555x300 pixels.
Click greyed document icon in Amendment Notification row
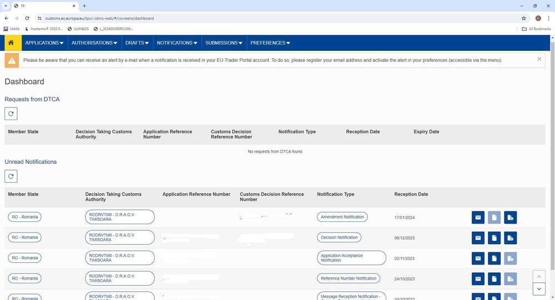click(494, 218)
